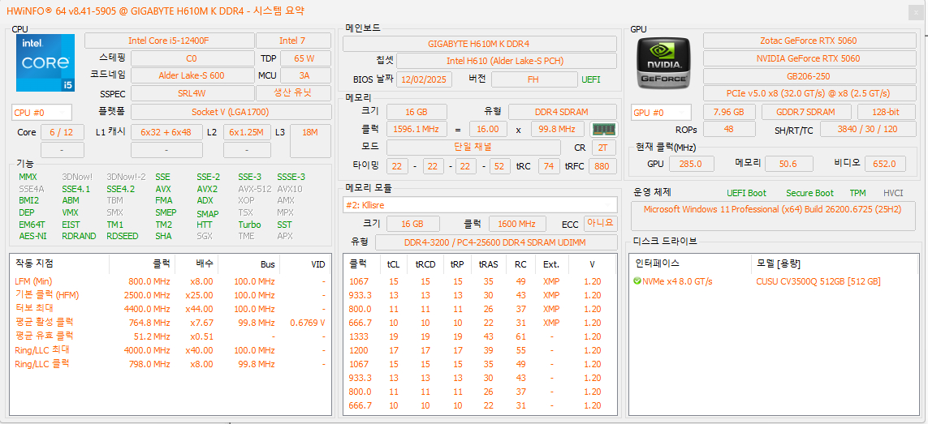Image resolution: width=928 pixels, height=424 pixels.
Task: Click the SSE4.2 feature flag
Action: 121,189
